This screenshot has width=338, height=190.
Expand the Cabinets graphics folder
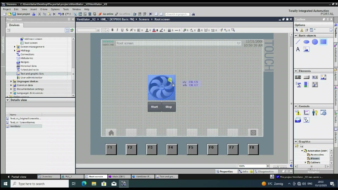click(306, 163)
